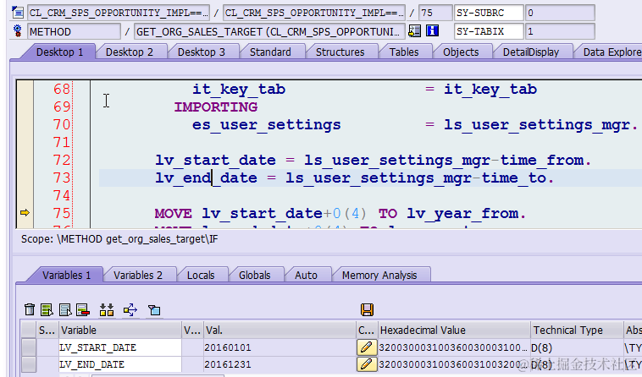
Task: Click pencil edit icon for LV_END_DATE
Action: [x=367, y=364]
